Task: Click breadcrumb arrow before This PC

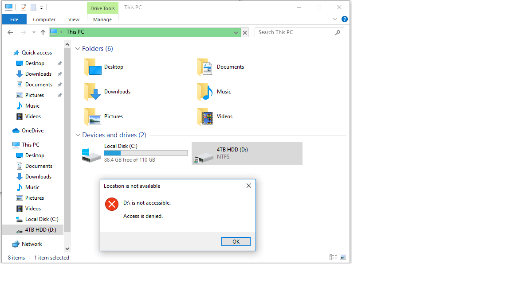Action: tap(61, 32)
